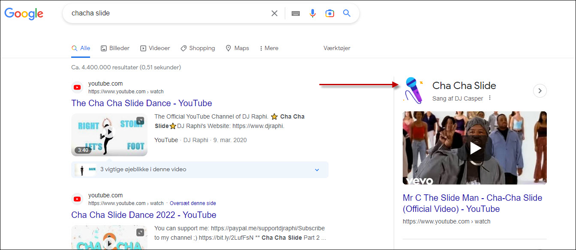Clear the search box with the X icon

click(274, 13)
